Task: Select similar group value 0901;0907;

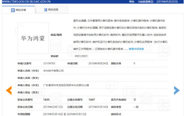Action: click(x=81, y=56)
